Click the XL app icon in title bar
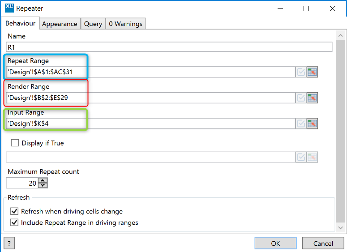 (9, 8)
